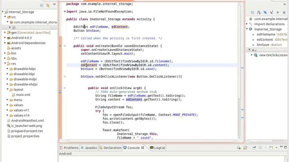Select edFileName field in Outline
This screenshot has width=289, height=162.
click(x=272, y=34)
